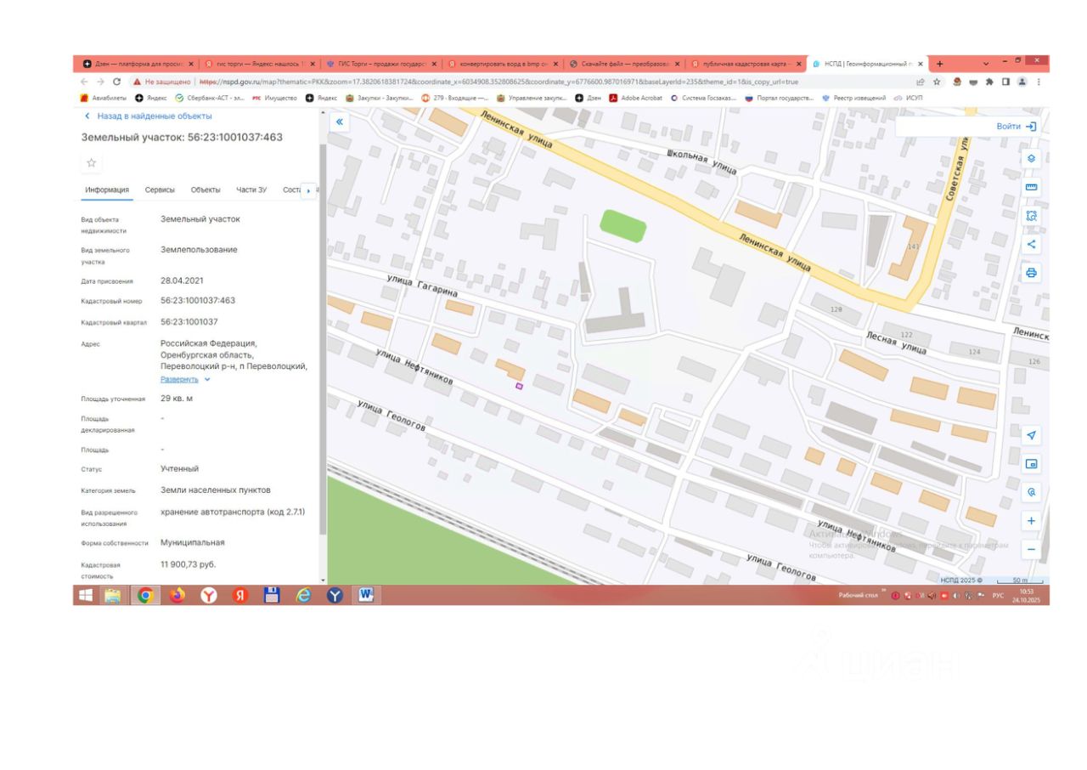Select the ruler measurement tool
This screenshot has height=770, width=1087.
pos(1031,187)
